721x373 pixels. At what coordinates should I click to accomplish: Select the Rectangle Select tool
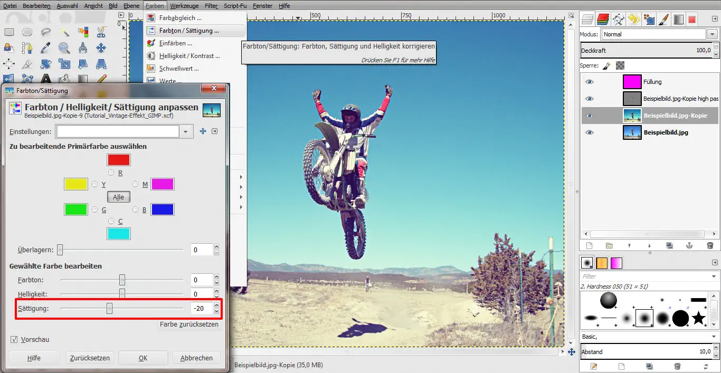9,32
